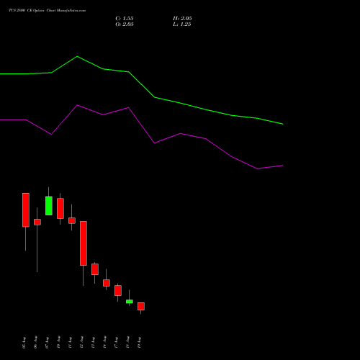This screenshot has height=360, width=360.
Task: Click the tall red candle for 12 Aug
Action: coord(84,243)
